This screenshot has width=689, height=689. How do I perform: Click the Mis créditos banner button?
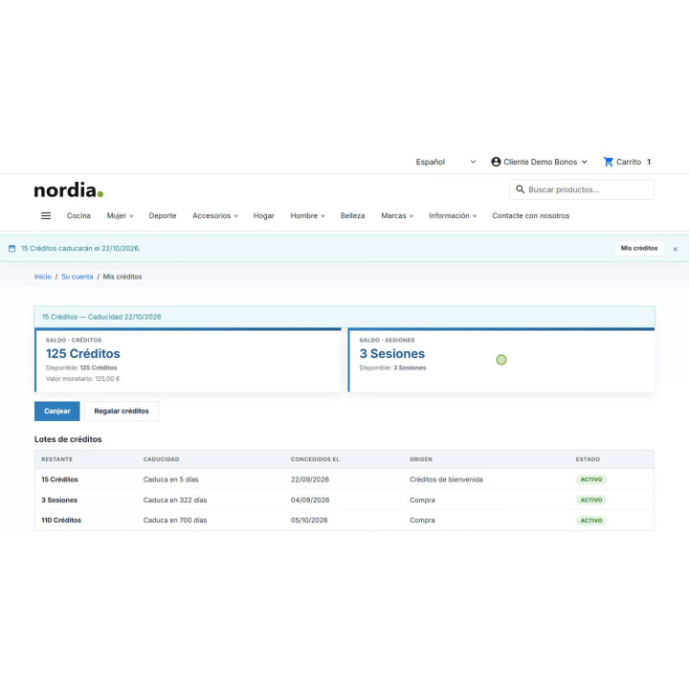(639, 248)
